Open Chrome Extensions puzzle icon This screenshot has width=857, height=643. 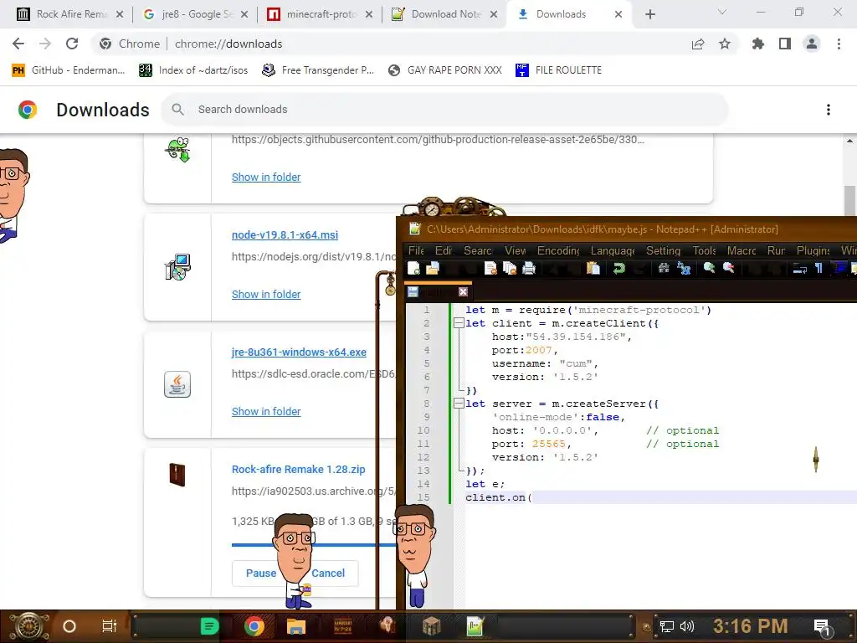click(757, 44)
